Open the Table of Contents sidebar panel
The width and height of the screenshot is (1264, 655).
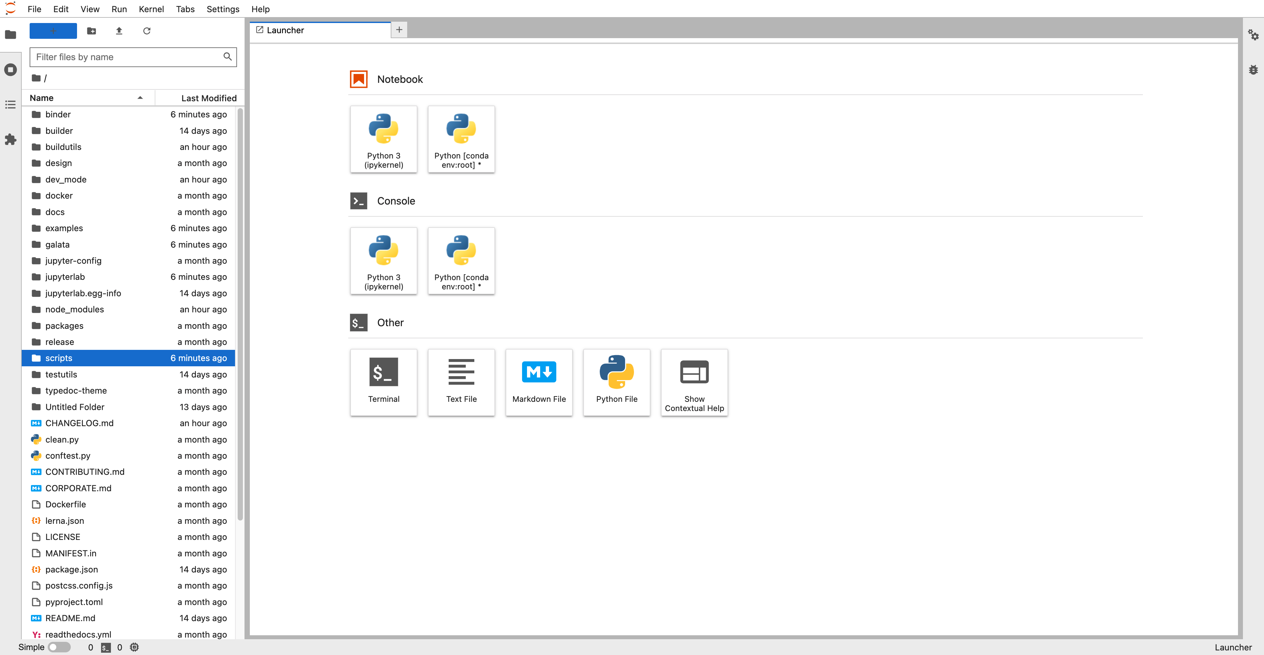click(x=10, y=105)
